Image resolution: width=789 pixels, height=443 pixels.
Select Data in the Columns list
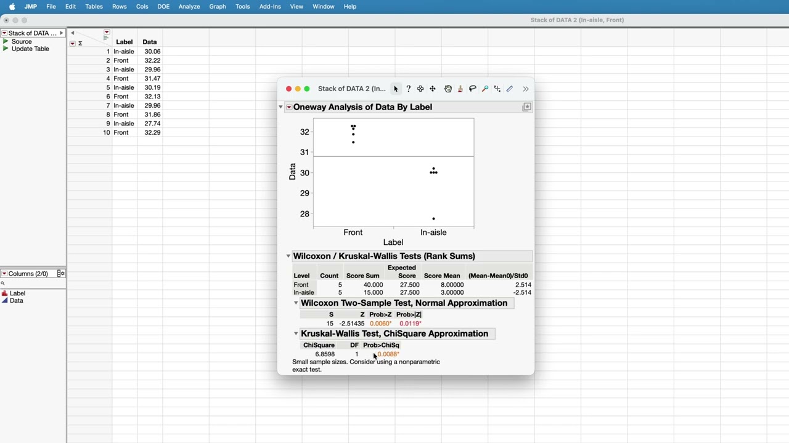pos(17,301)
